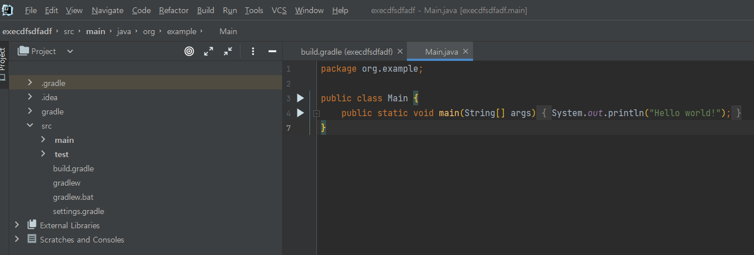Screen dimensions: 754x255
Task: Expand Scratches and Consoles node
Action: point(17,239)
